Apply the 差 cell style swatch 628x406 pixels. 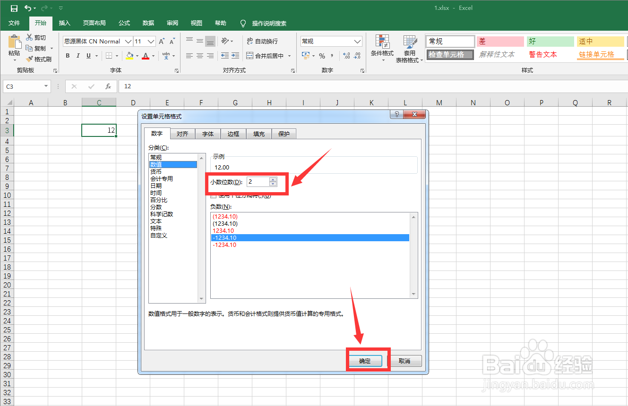pyautogui.click(x=500, y=42)
